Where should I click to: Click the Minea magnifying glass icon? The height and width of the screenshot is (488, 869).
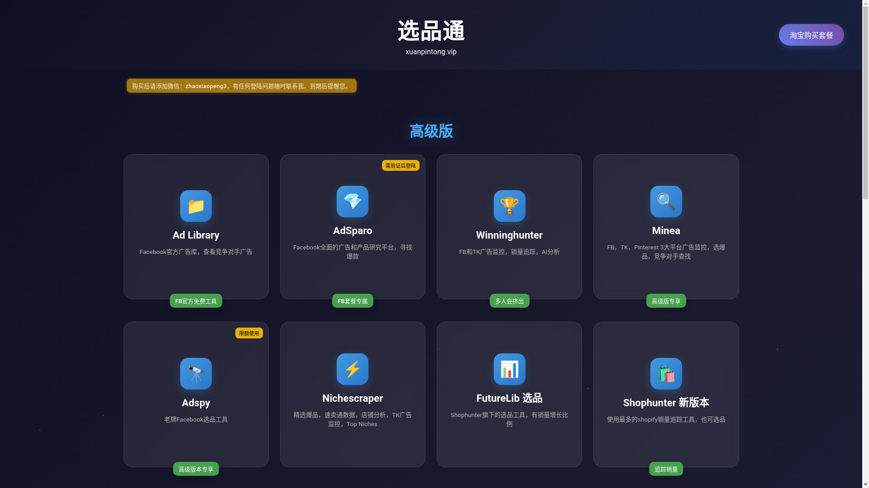click(x=666, y=202)
